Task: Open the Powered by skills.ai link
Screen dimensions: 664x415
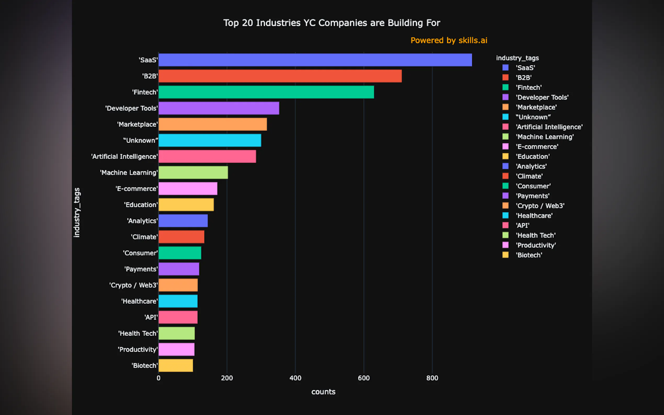Action: pos(449,40)
